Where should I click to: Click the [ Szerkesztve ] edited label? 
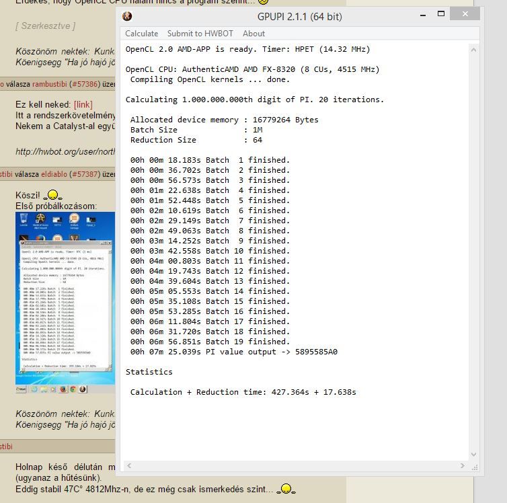pos(45,26)
